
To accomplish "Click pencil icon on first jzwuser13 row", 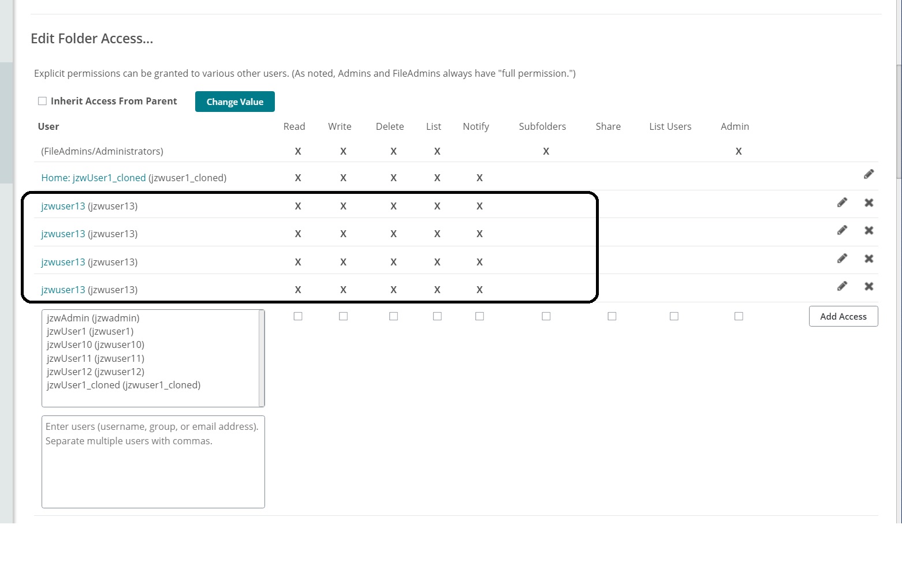I will (x=842, y=203).
